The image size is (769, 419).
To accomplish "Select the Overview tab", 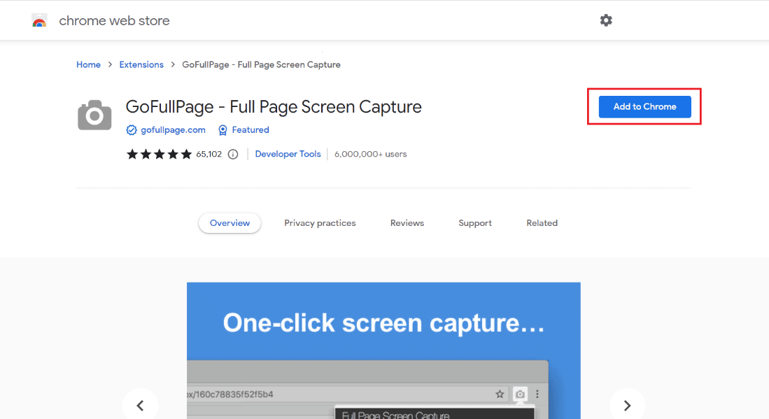I will pos(230,223).
